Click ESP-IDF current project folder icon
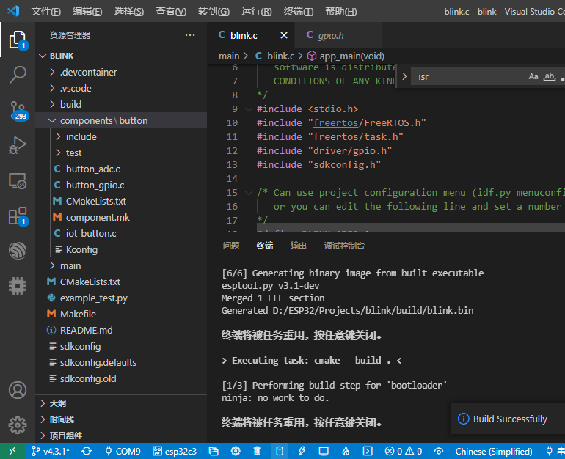 pos(214,451)
